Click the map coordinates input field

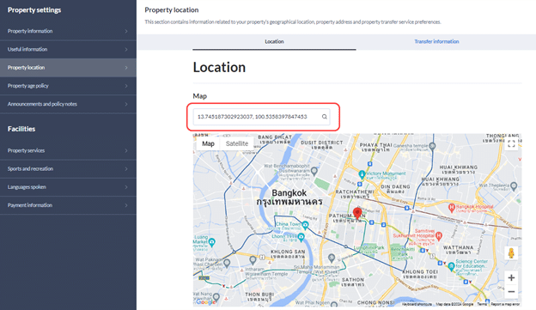click(x=261, y=117)
